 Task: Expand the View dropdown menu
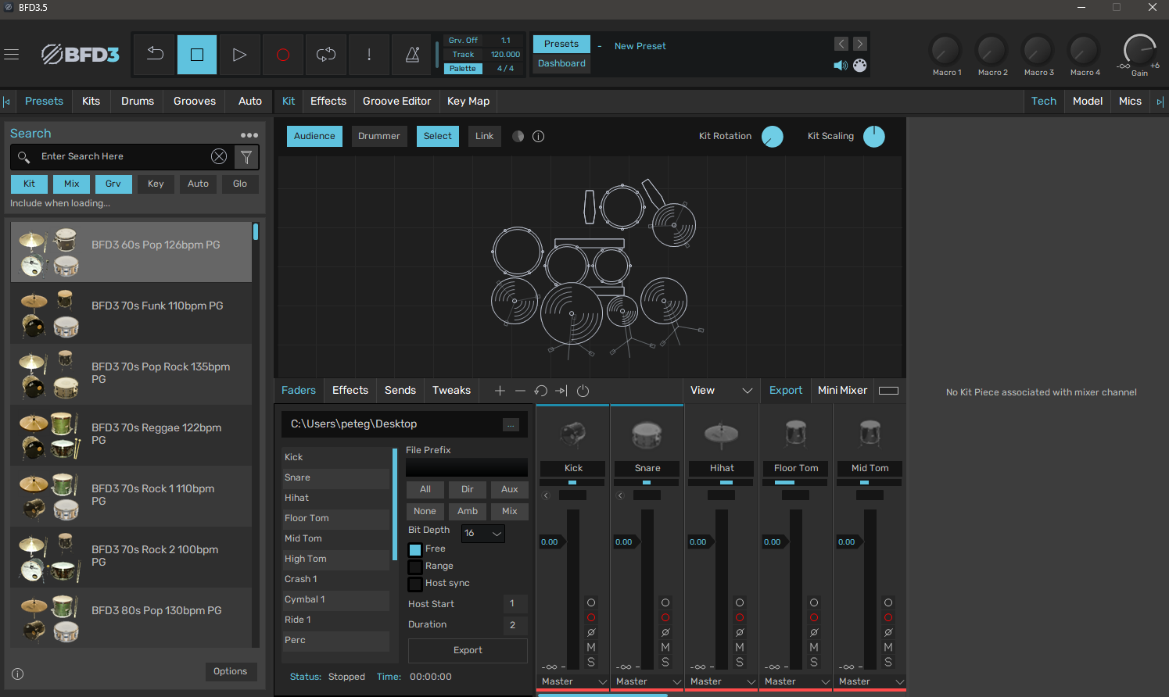(x=720, y=391)
